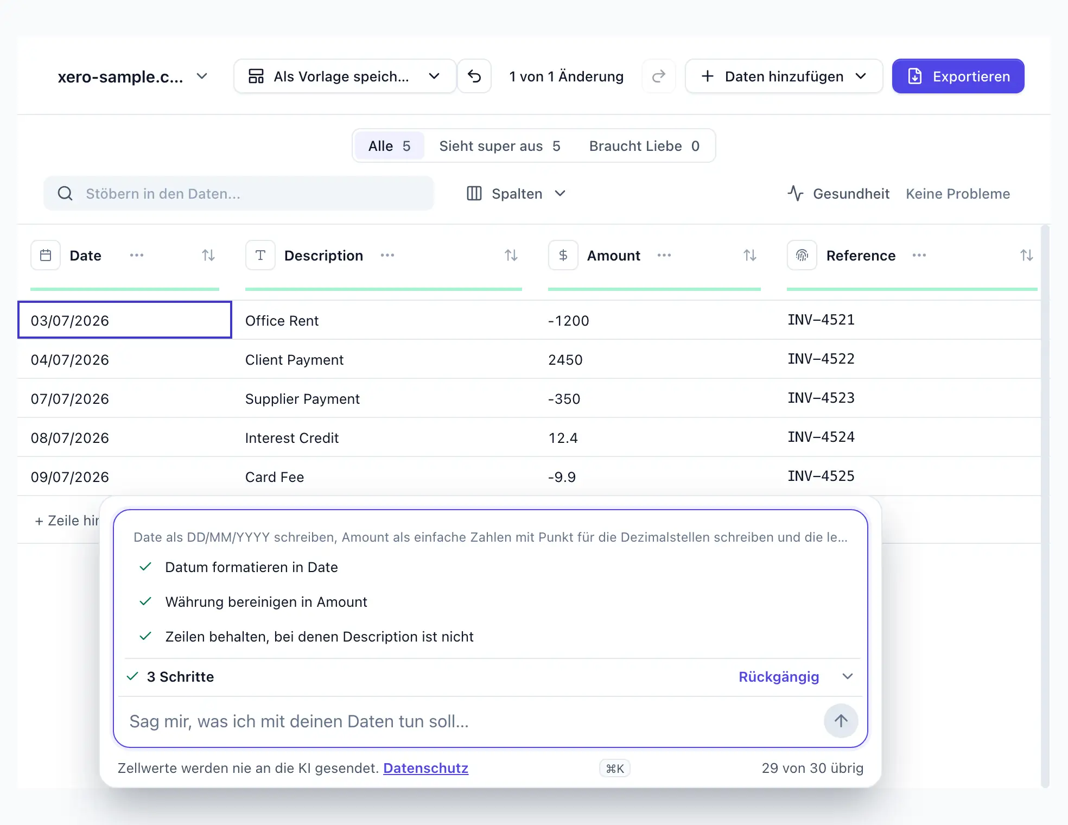
Task: Click Rückgängig to undo the steps
Action: (x=779, y=677)
